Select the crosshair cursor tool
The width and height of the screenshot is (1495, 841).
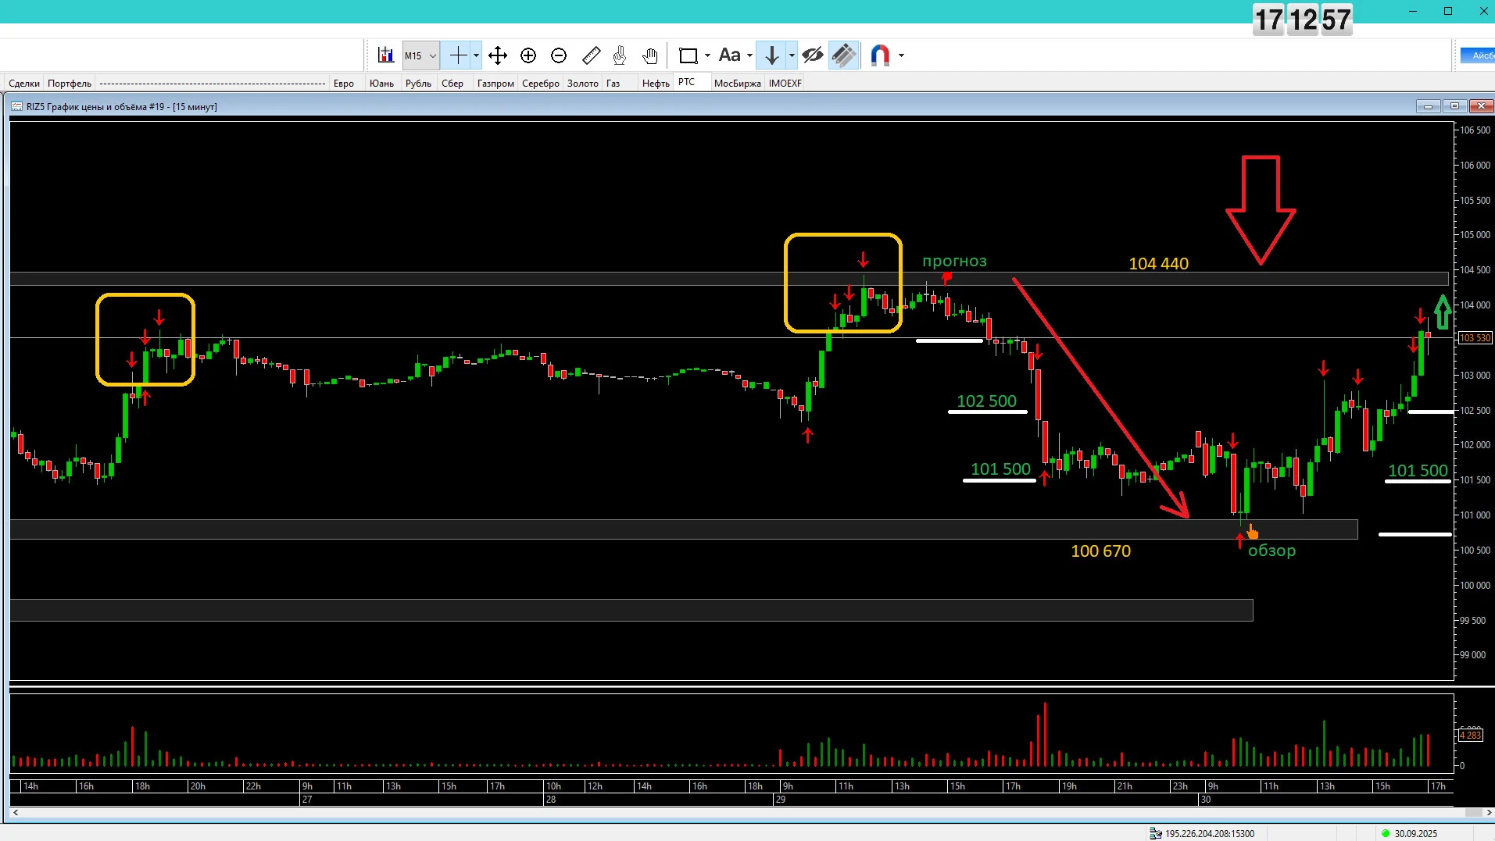[x=458, y=55]
